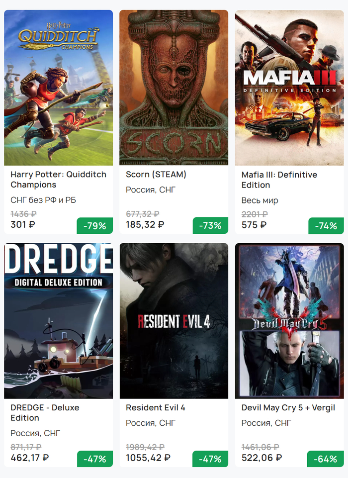
Task: Click the Mafia III Definitive Edition cover
Action: coord(289,88)
